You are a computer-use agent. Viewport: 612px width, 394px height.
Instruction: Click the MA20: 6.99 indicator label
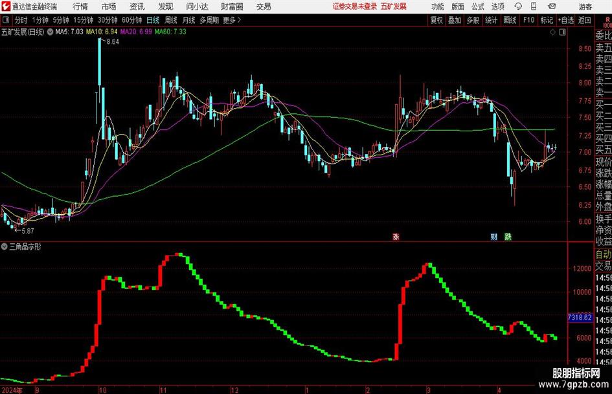[136, 32]
